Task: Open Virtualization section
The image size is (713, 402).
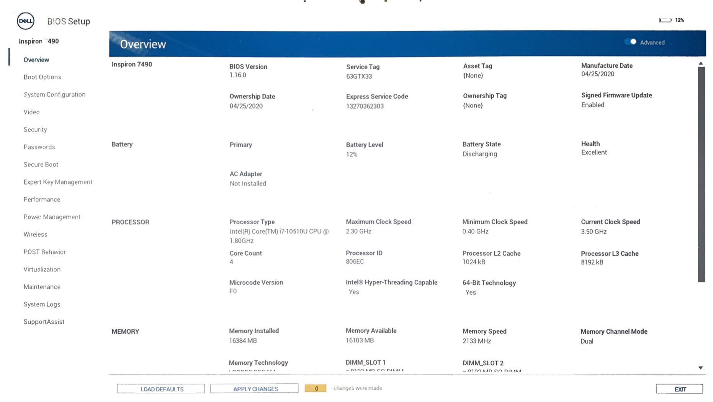Action: [42, 269]
